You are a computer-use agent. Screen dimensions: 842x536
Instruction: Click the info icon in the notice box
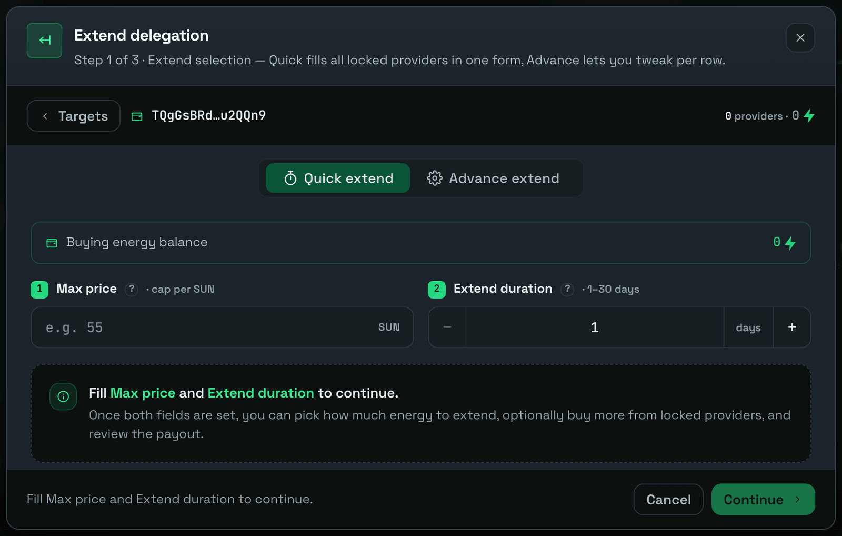tap(63, 396)
